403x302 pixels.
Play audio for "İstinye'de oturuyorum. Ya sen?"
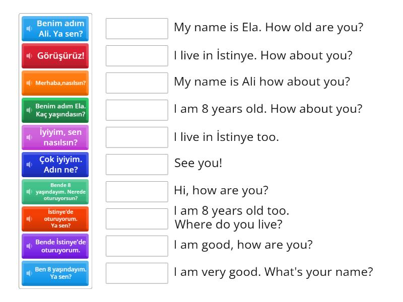click(x=29, y=218)
